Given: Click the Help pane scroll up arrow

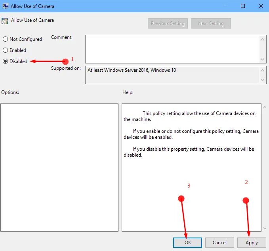Looking at the screenshot, I should (x=265, y=107).
